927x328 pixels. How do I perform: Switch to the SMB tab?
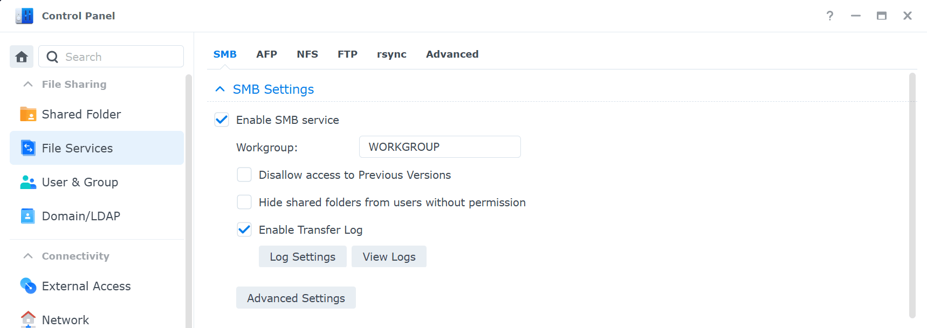[x=225, y=54]
